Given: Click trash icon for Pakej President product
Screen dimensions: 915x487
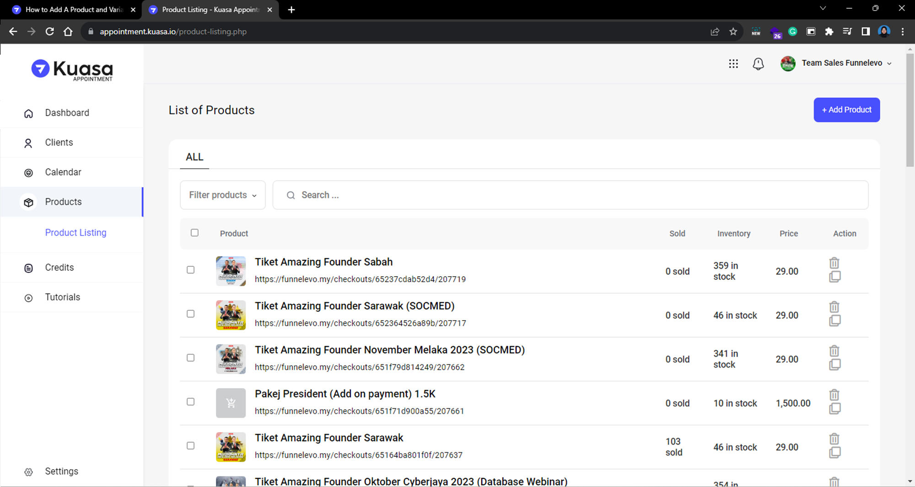Looking at the screenshot, I should point(834,395).
